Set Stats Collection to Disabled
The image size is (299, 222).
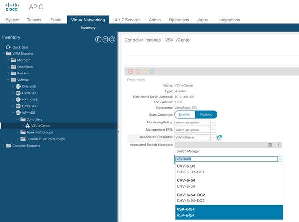coord(206,114)
